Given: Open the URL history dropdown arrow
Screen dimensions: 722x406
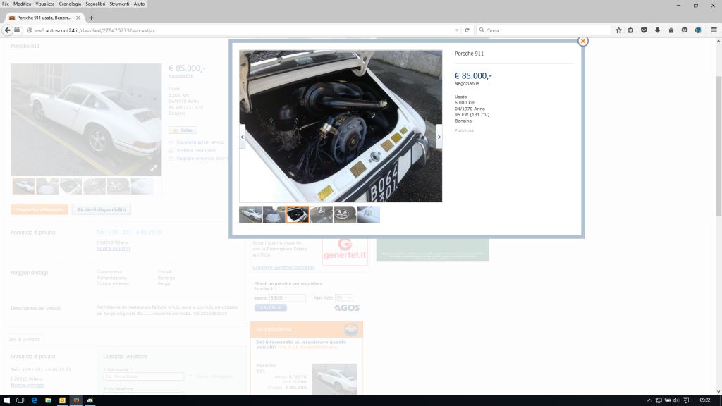Looking at the screenshot, I should pos(457,30).
